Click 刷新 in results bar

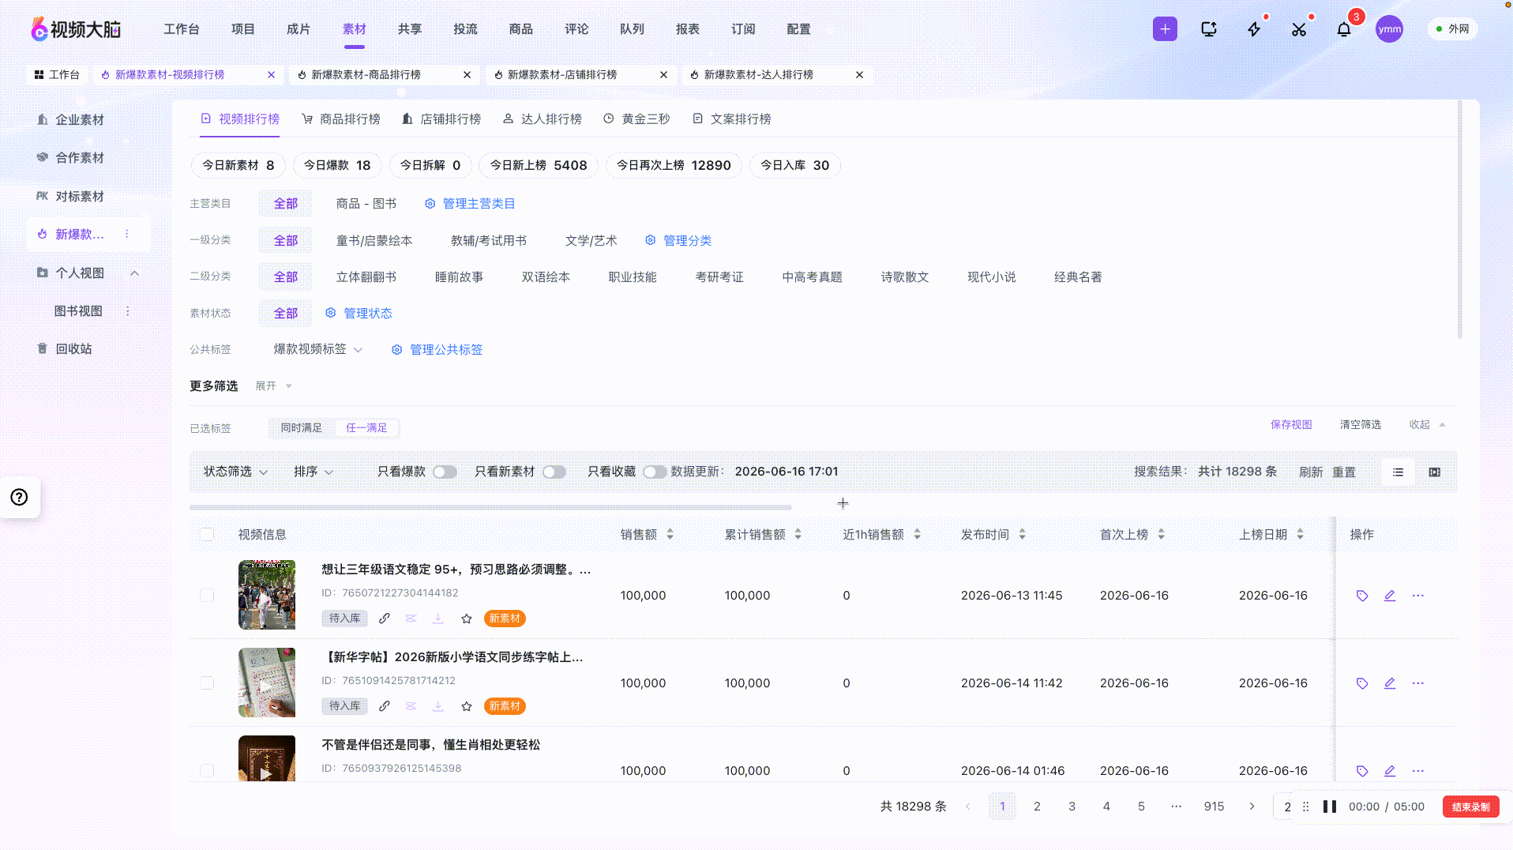[1311, 472]
